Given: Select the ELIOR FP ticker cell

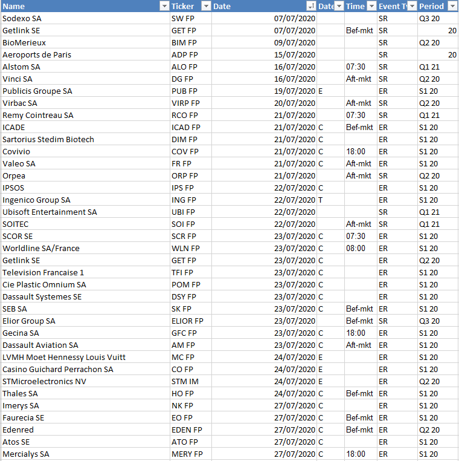Looking at the screenshot, I should pos(191,321).
